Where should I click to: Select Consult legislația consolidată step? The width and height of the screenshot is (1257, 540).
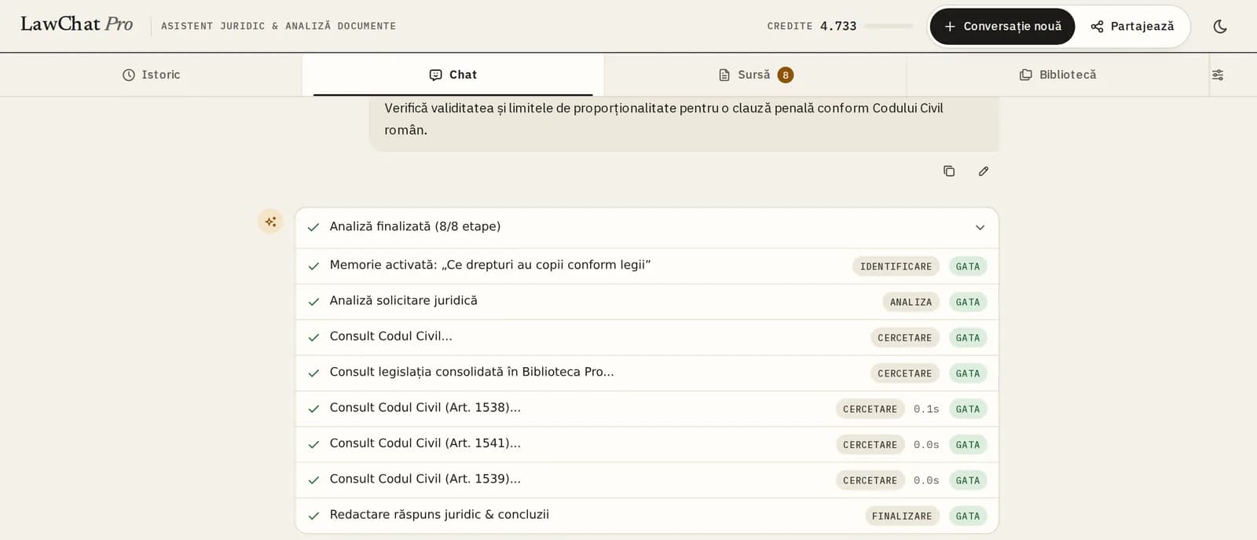click(472, 372)
